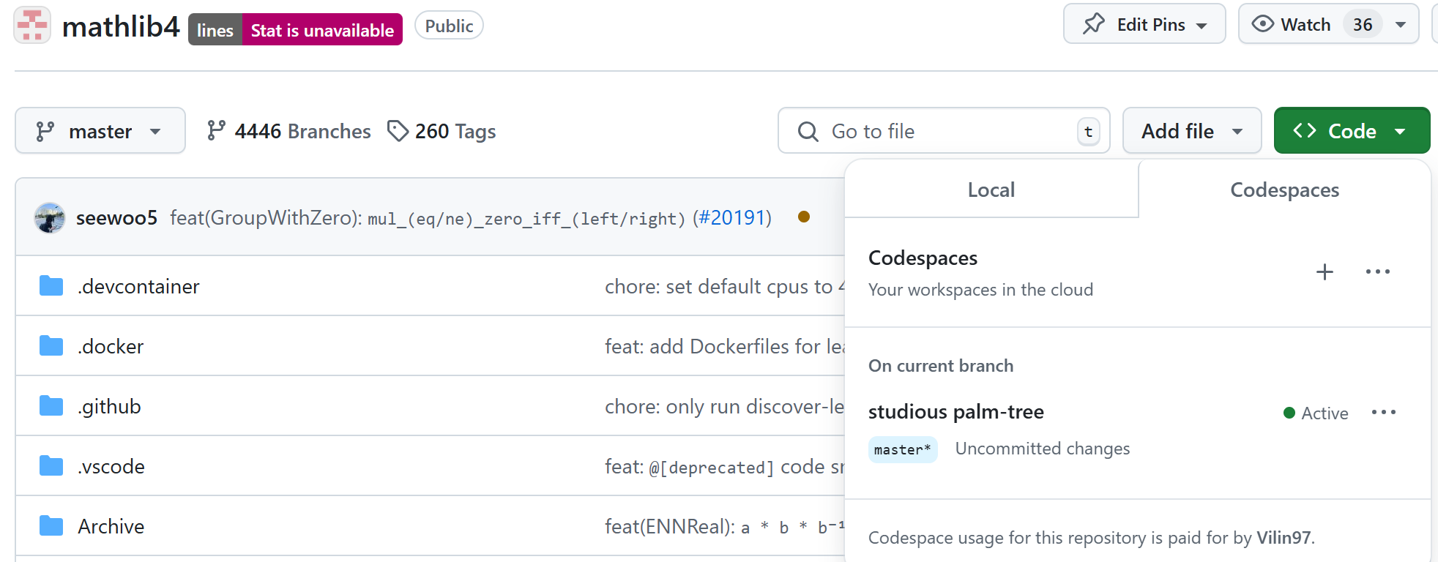Open the .devcontainer folder

138,286
